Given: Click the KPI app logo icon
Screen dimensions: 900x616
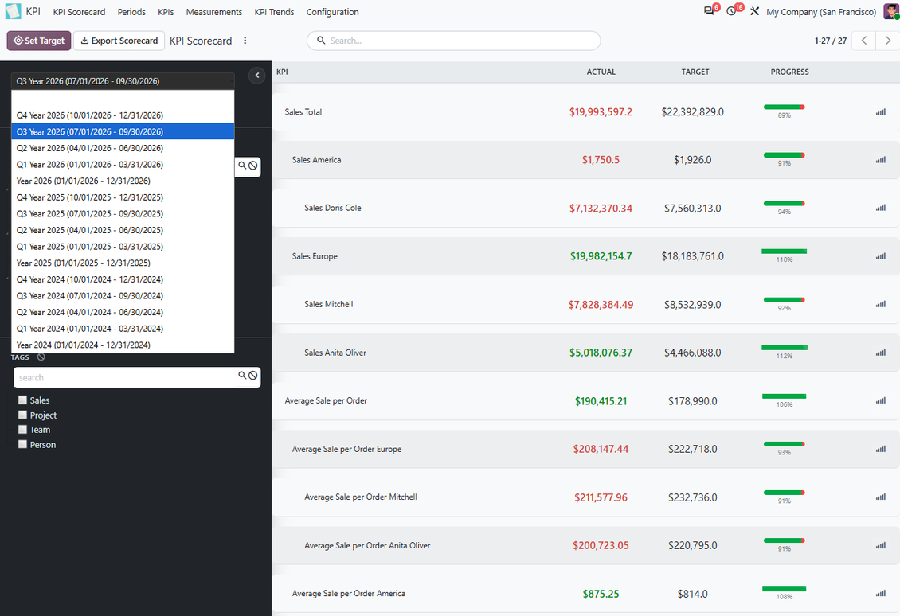Looking at the screenshot, I should (x=13, y=11).
